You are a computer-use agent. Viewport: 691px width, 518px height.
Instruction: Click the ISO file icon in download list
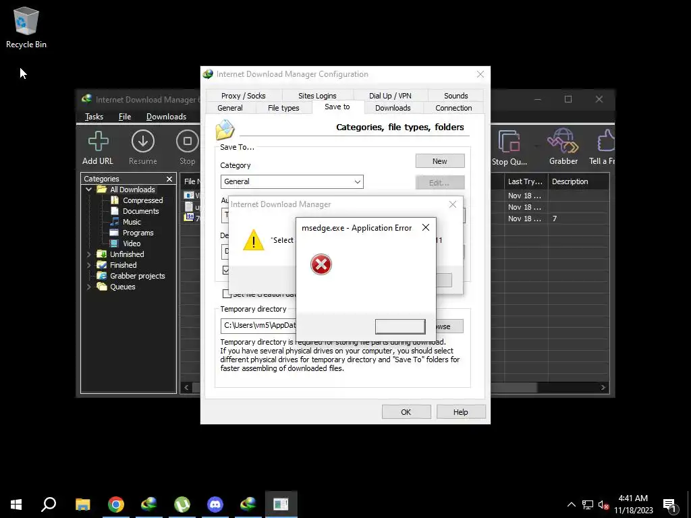(189, 217)
